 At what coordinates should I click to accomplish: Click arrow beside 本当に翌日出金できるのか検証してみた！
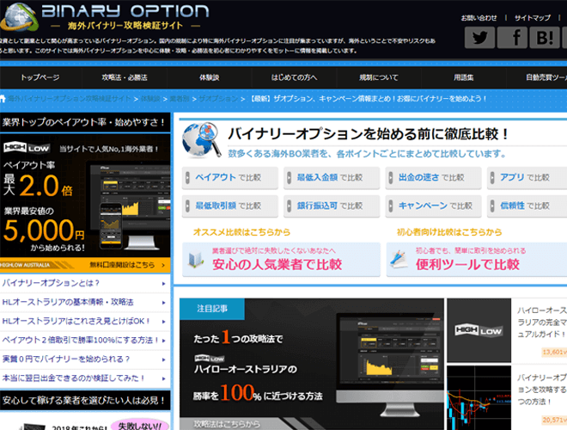click(164, 378)
